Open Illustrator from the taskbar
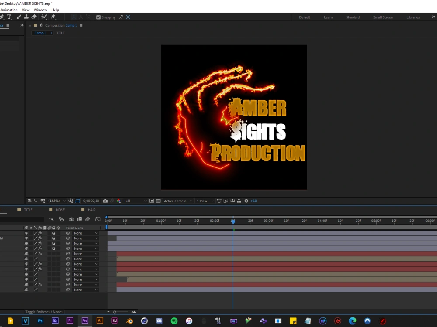This screenshot has height=327, width=437. 100,320
